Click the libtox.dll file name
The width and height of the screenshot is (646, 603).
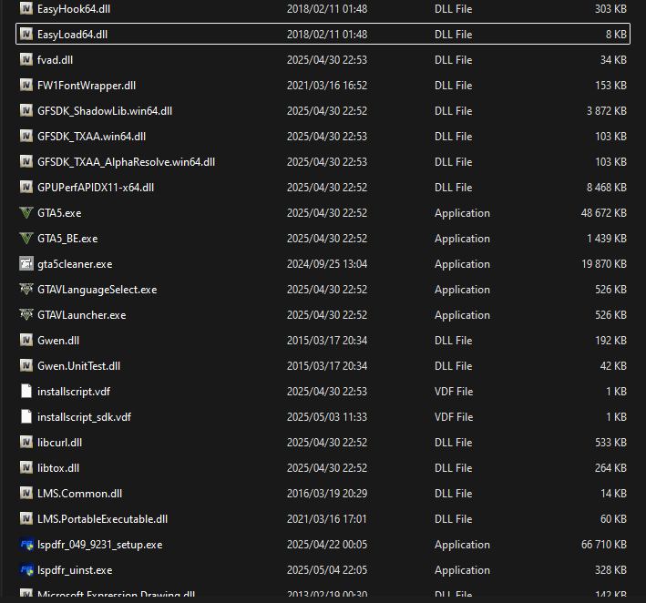[58, 468]
